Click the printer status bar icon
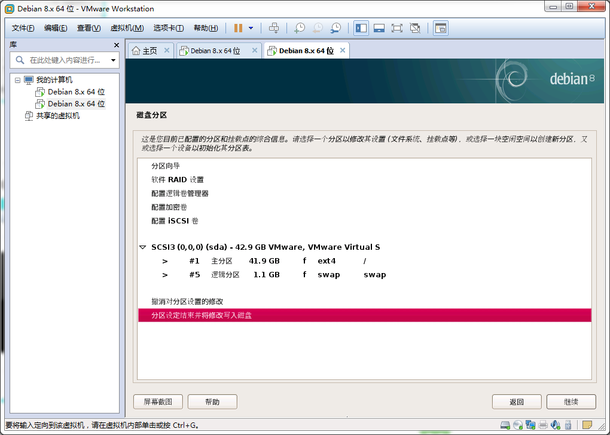Image resolution: width=610 pixels, height=435 pixels. (x=543, y=425)
